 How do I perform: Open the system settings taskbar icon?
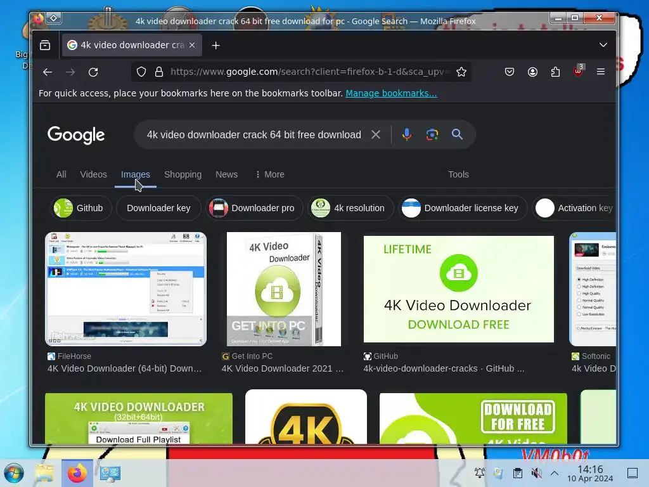[x=110, y=473]
